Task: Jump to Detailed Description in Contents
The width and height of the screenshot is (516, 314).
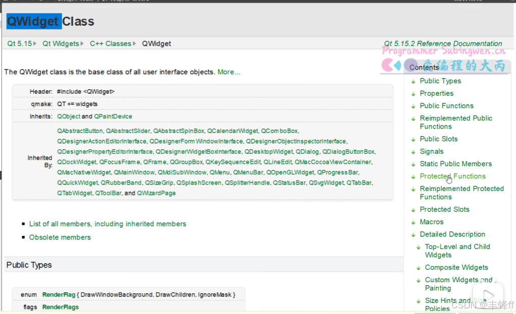Action: point(452,234)
